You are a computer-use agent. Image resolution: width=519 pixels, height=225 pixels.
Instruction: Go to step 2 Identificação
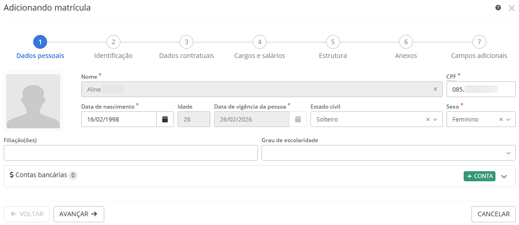(x=113, y=42)
